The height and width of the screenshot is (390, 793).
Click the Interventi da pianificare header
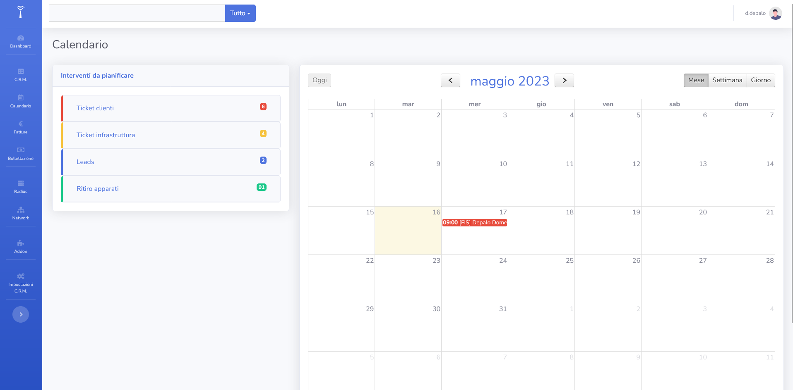[x=97, y=76]
